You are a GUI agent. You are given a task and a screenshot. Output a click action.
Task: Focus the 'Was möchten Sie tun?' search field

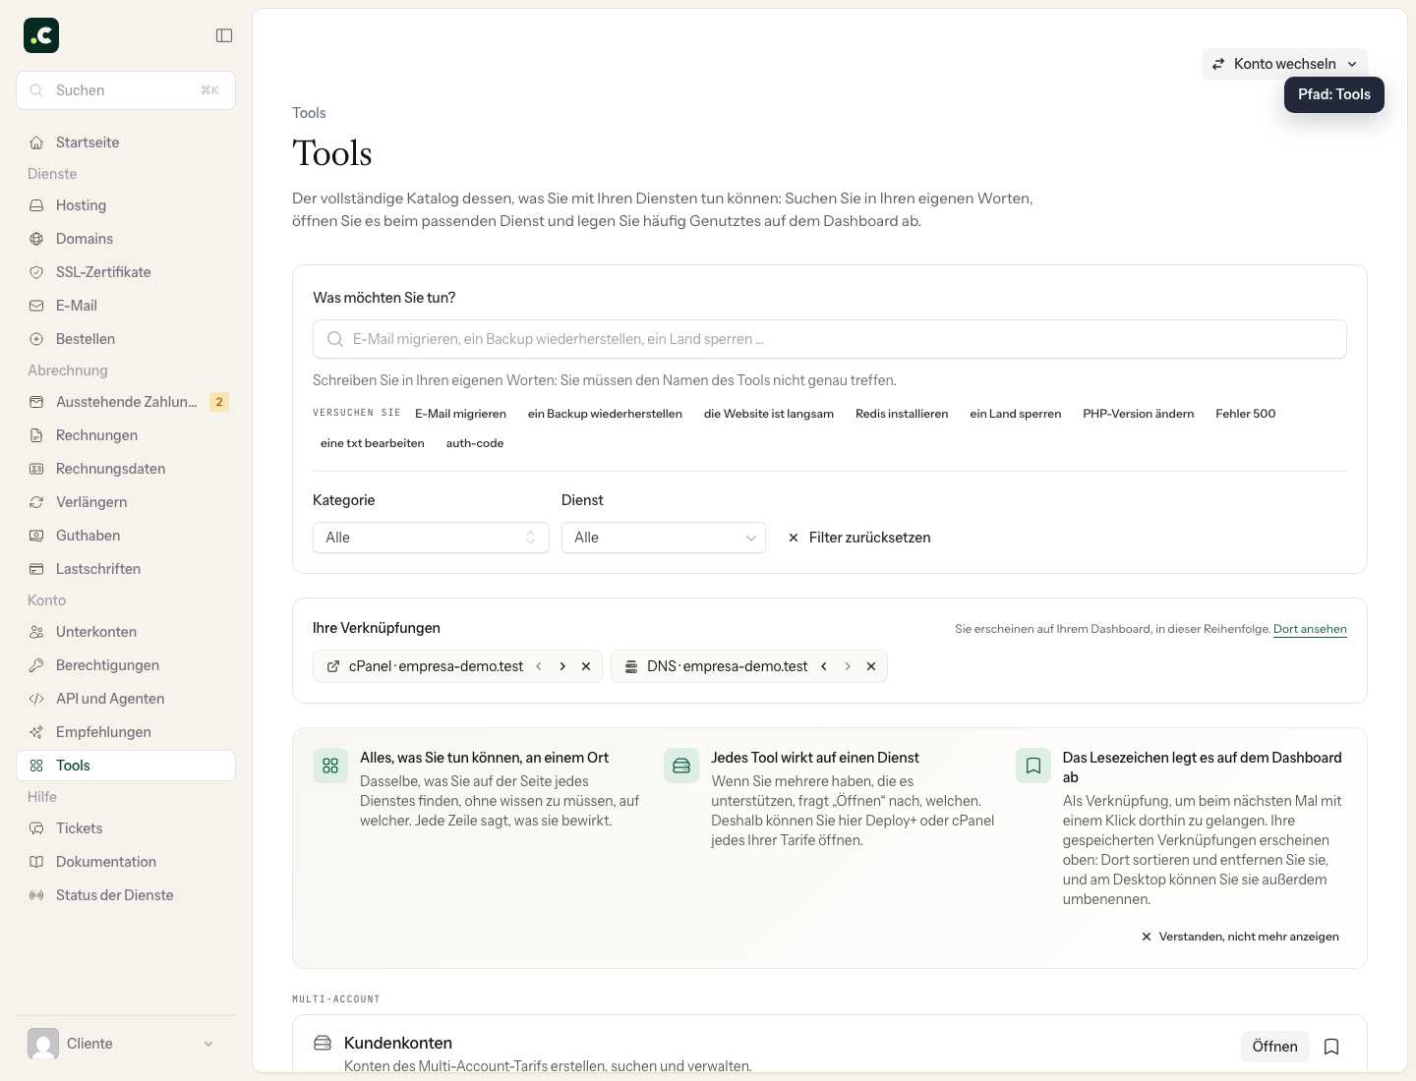coord(830,339)
